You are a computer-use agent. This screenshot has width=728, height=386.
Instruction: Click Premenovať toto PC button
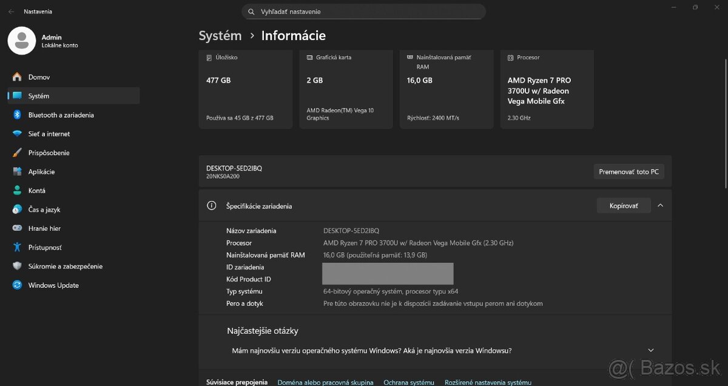[x=629, y=171]
